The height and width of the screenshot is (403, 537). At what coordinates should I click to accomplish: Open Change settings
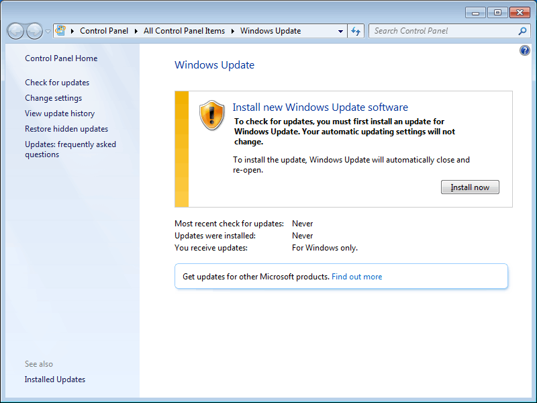[x=53, y=97]
